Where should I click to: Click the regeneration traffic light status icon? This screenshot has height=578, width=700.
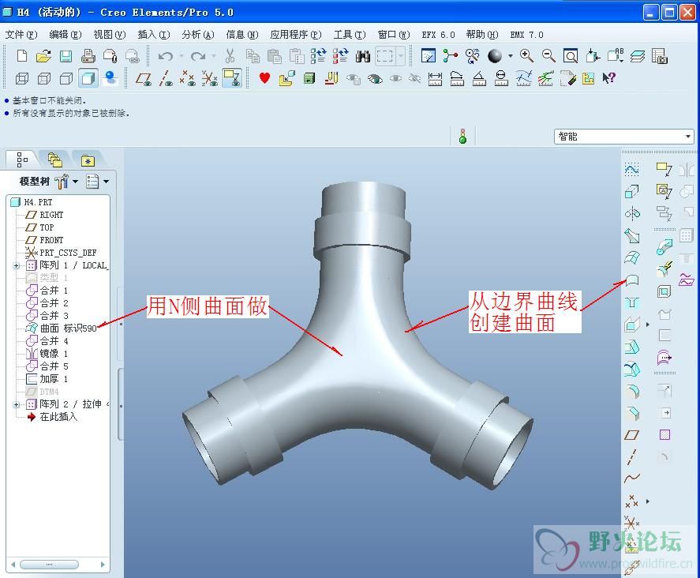(463, 137)
